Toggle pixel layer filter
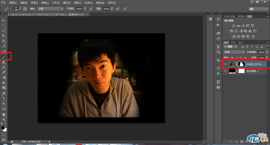This screenshot has width=270, height=145. tap(243, 47)
